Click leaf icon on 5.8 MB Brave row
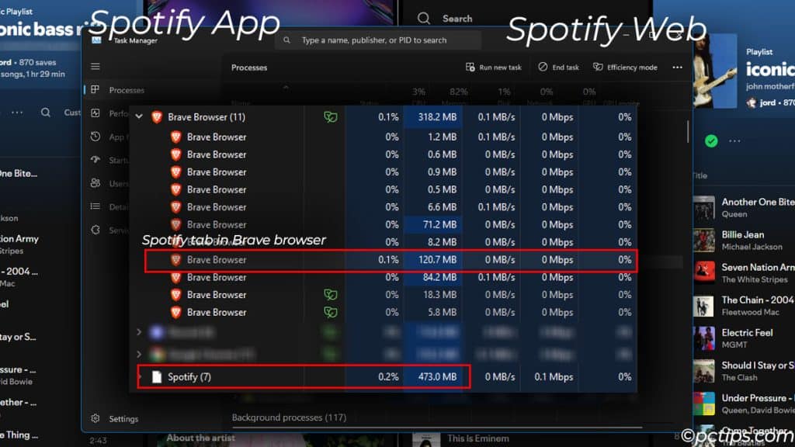The height and width of the screenshot is (447, 795). click(331, 312)
